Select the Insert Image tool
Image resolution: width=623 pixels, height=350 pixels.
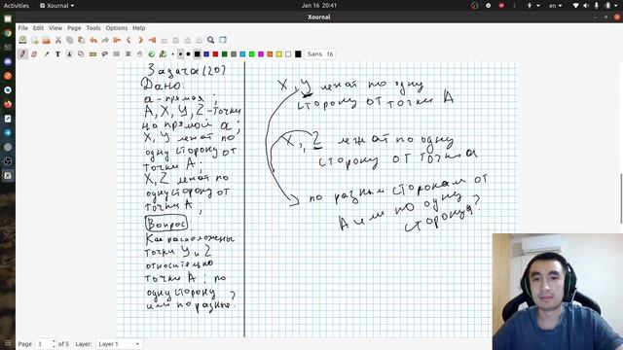69,54
